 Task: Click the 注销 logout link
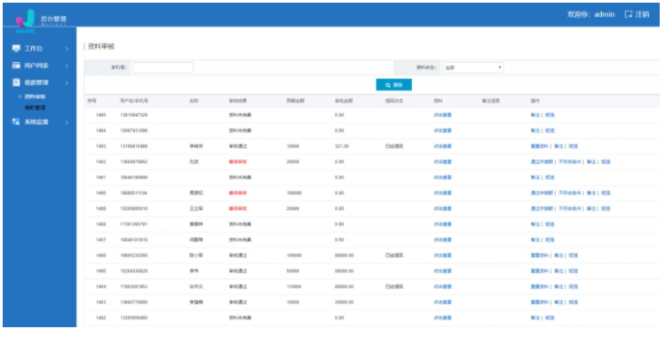point(642,14)
